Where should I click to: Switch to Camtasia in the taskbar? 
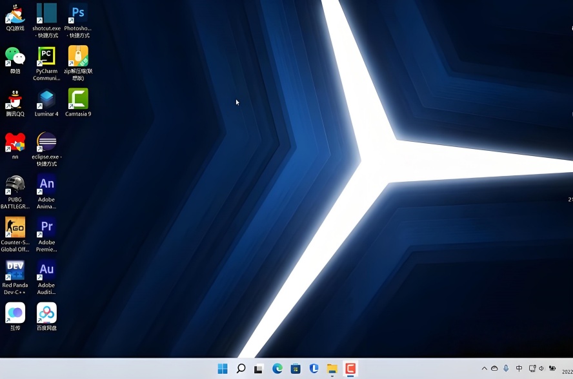pos(350,369)
